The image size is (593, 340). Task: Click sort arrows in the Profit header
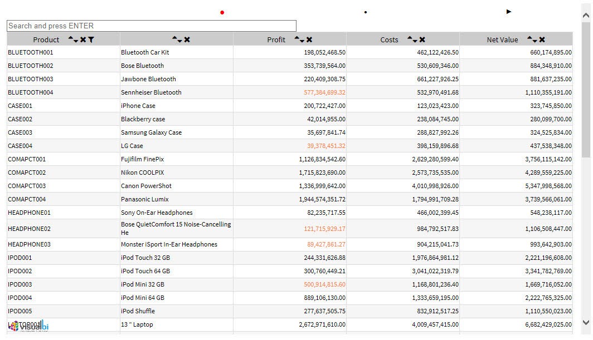299,40
